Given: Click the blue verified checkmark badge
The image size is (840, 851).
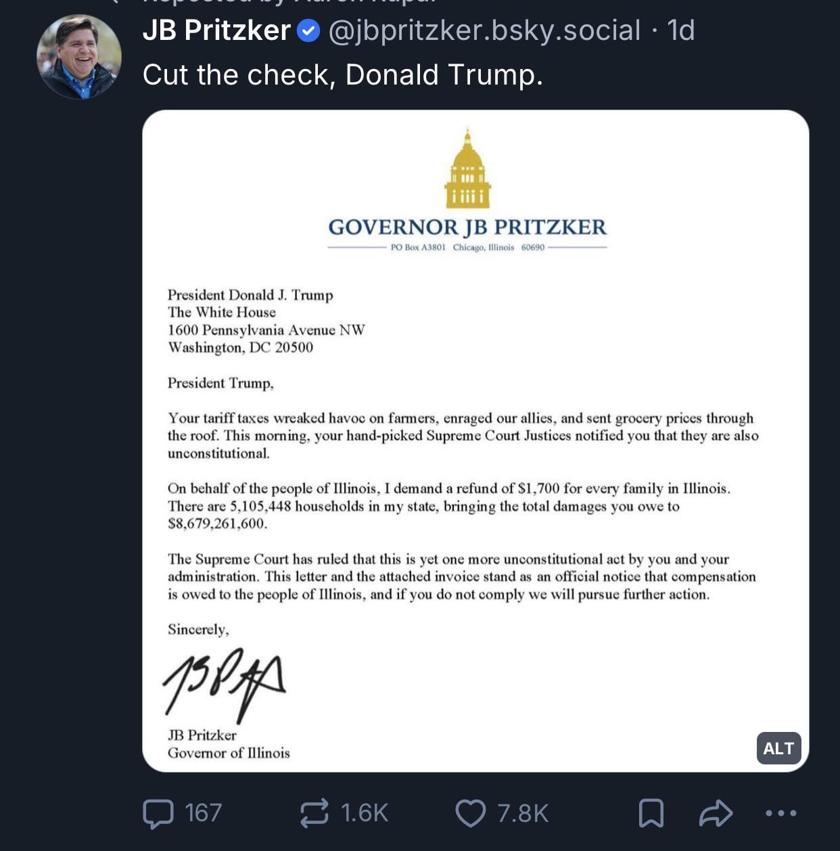Looking at the screenshot, I should pos(309,31).
